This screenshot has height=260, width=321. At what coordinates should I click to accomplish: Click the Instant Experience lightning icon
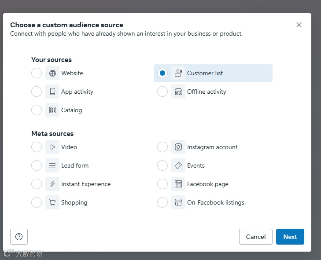(x=52, y=184)
